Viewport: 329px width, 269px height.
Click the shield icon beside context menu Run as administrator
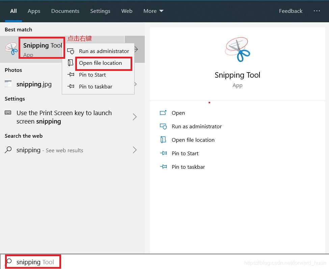(71, 51)
